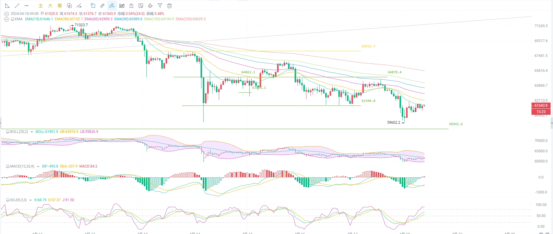Click the 15:23 countdown tag

pos(541,112)
